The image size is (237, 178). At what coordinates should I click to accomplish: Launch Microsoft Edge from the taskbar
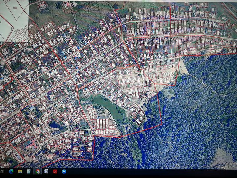pyautogui.click(x=11, y=171)
